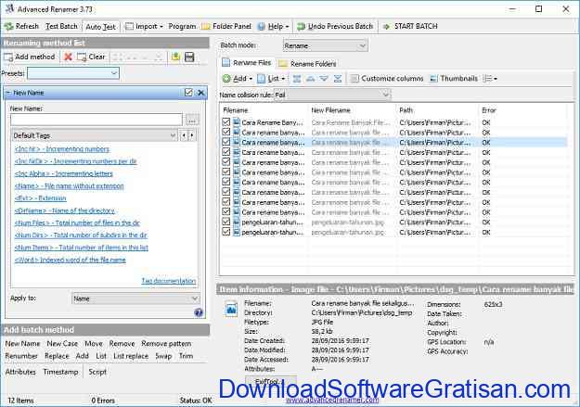The height and width of the screenshot is (407, 580).
Task: Insert the Word indexed word tag
Action: pos(71,260)
